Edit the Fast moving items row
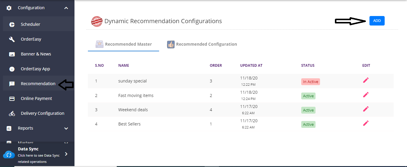 366,95
